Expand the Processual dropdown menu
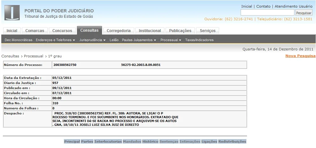316x148 pixels. pos(171,40)
